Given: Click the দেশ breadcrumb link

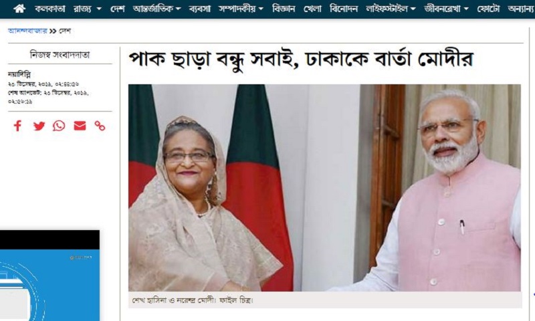Looking at the screenshot, I should (64, 31).
